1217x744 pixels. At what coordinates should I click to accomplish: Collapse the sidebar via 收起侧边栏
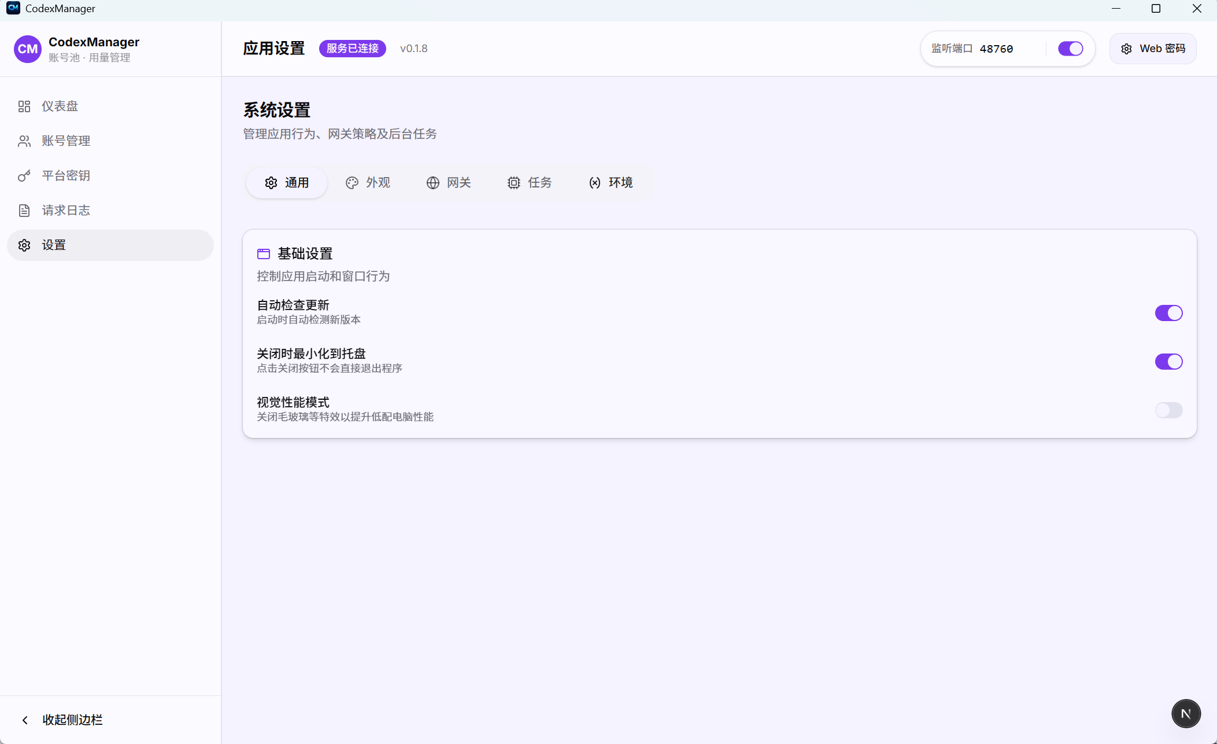(x=71, y=719)
